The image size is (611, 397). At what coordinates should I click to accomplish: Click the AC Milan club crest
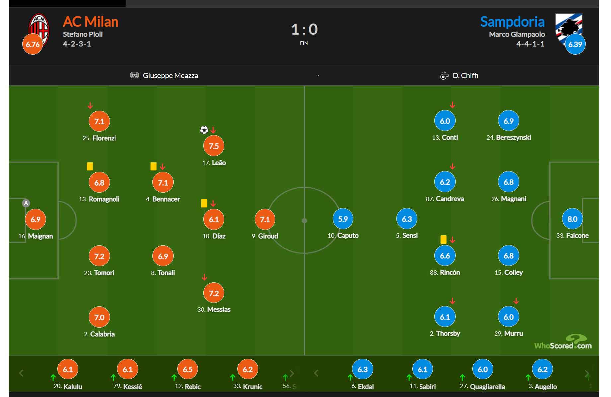(39, 30)
